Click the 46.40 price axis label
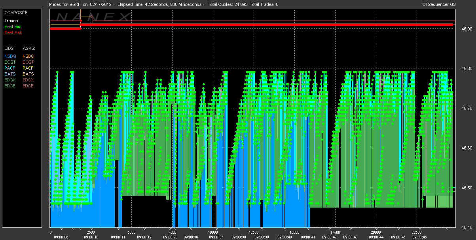The width and height of the screenshot is (476, 240). [467, 228]
